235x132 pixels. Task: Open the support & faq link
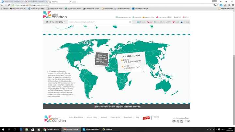coord(148,17)
